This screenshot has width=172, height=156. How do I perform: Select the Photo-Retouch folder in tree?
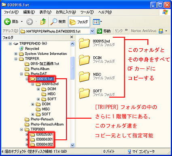42,119
